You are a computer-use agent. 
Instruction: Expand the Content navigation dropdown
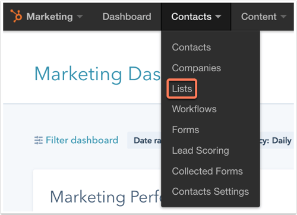tap(264, 17)
